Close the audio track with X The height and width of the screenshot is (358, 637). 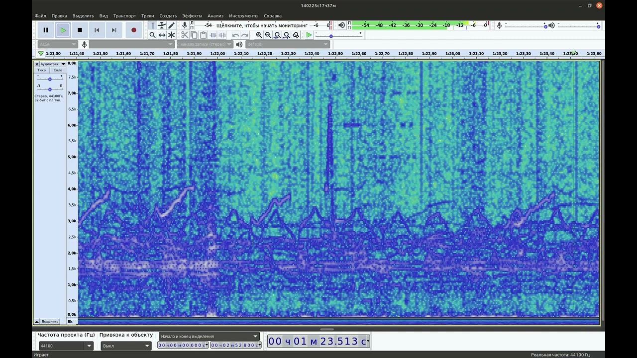click(x=37, y=64)
